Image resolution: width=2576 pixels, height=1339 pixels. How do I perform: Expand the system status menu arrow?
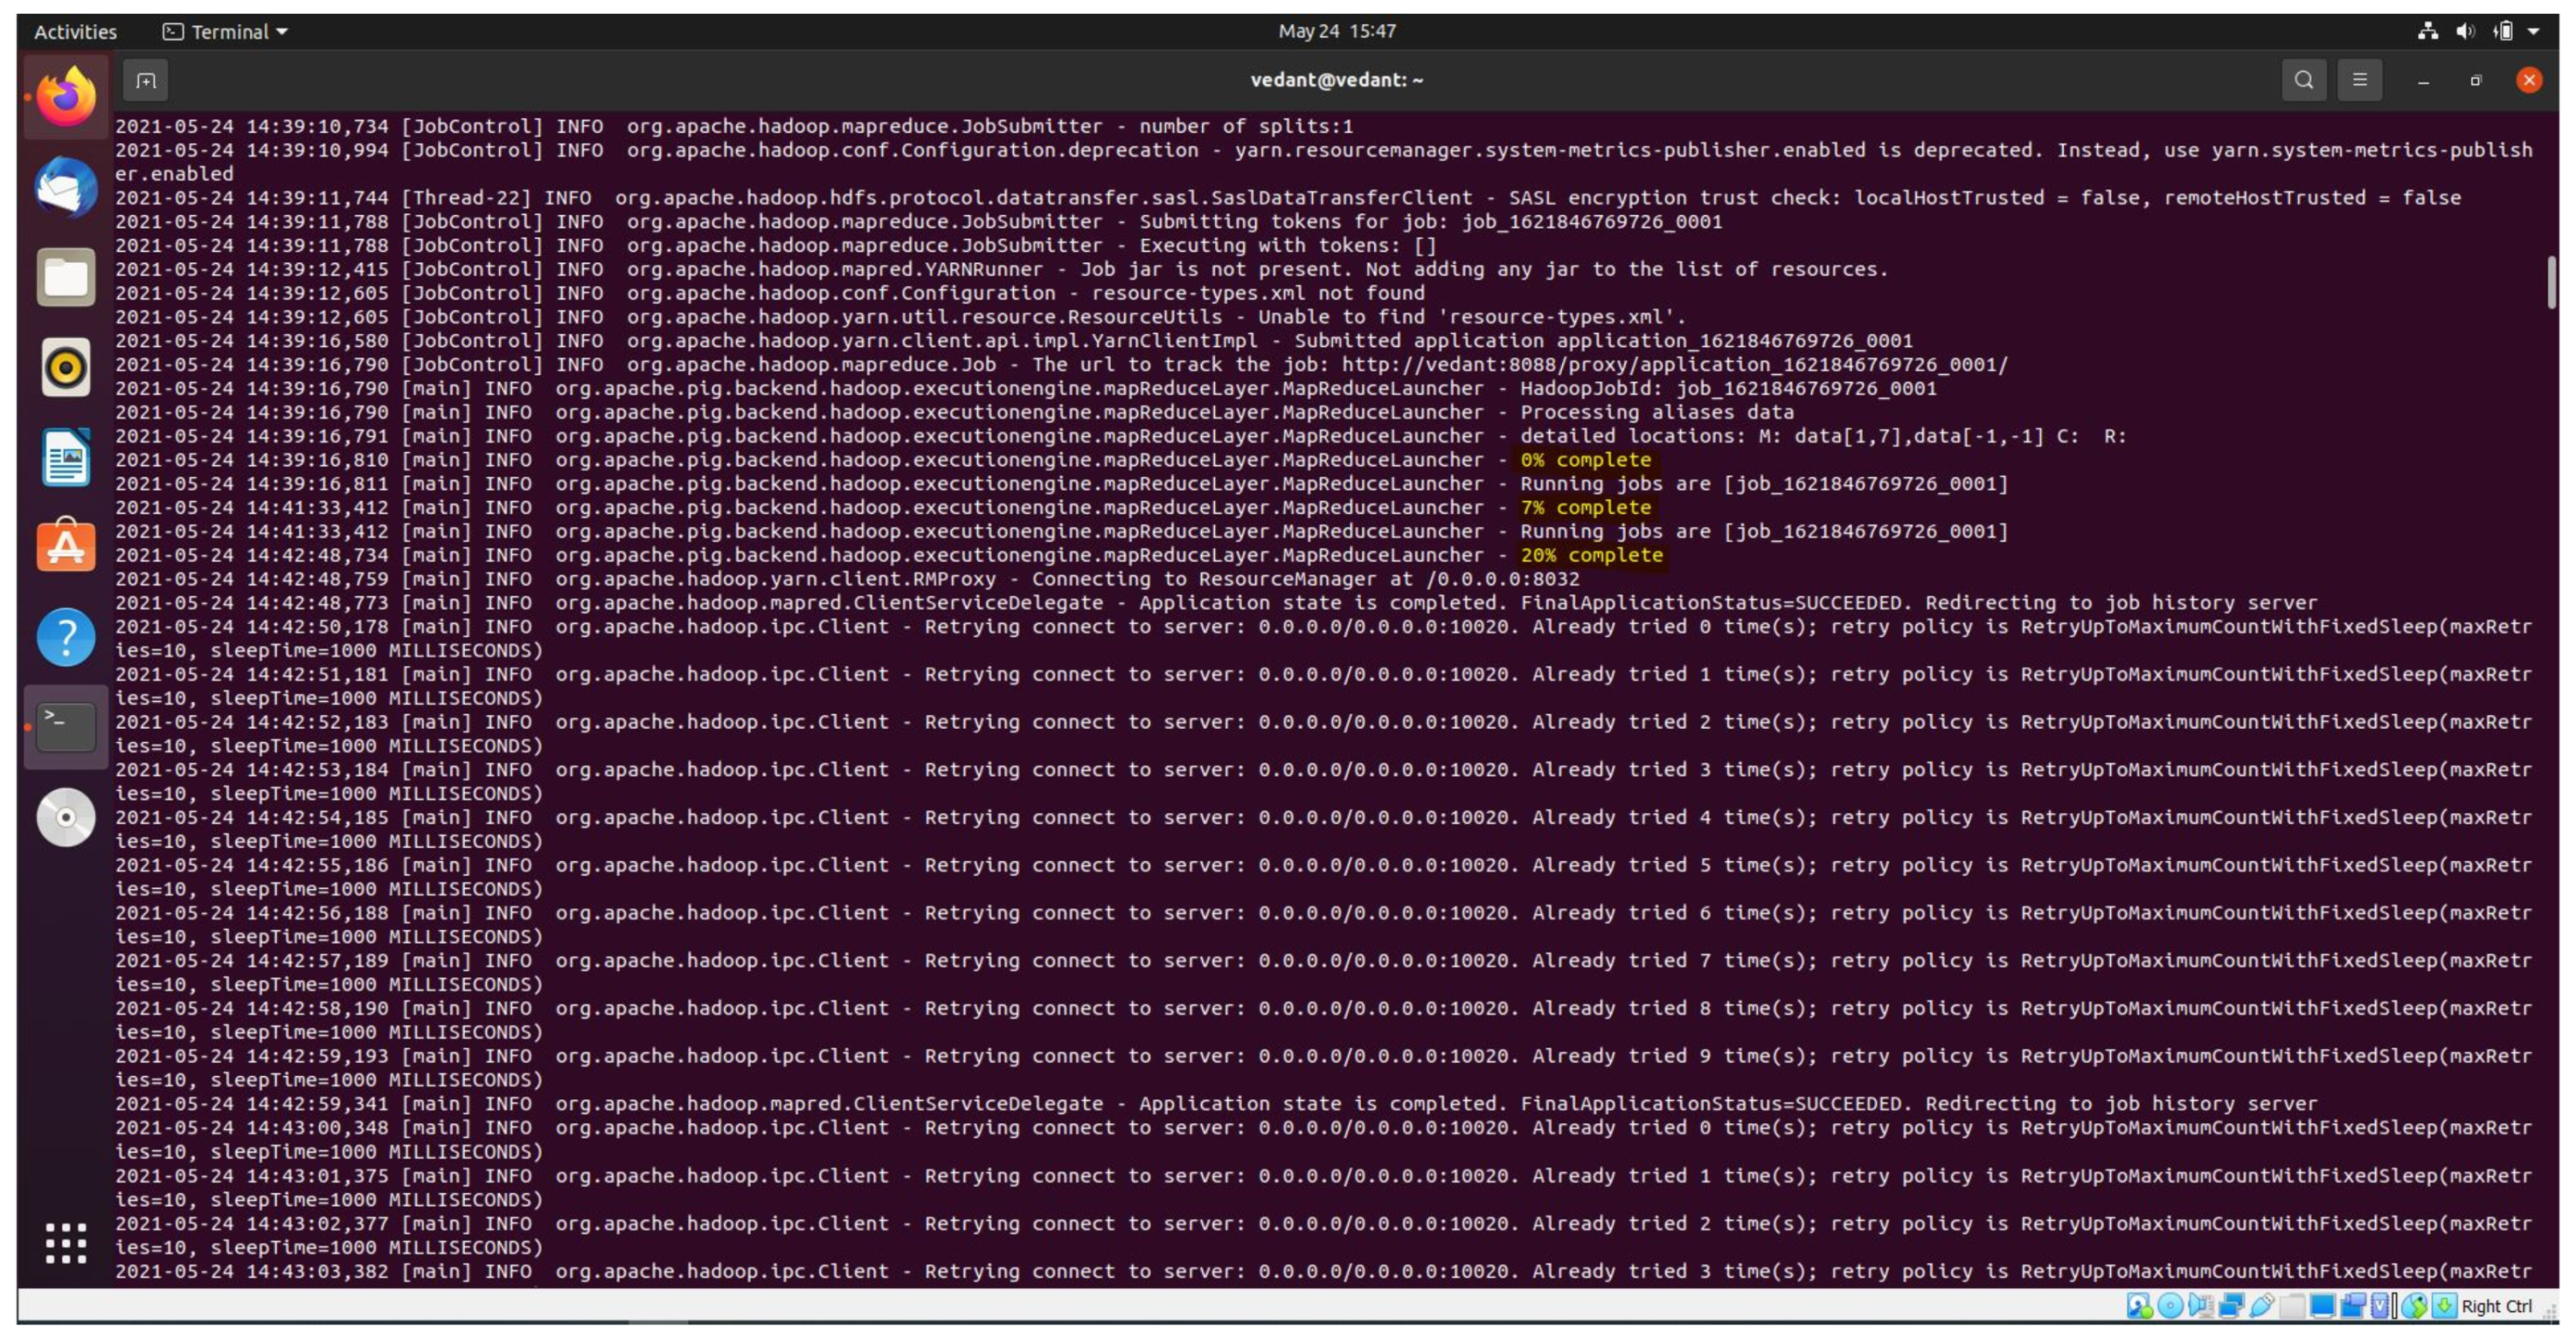click(x=2533, y=31)
